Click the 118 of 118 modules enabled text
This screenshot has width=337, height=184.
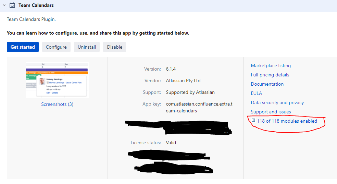(287, 121)
